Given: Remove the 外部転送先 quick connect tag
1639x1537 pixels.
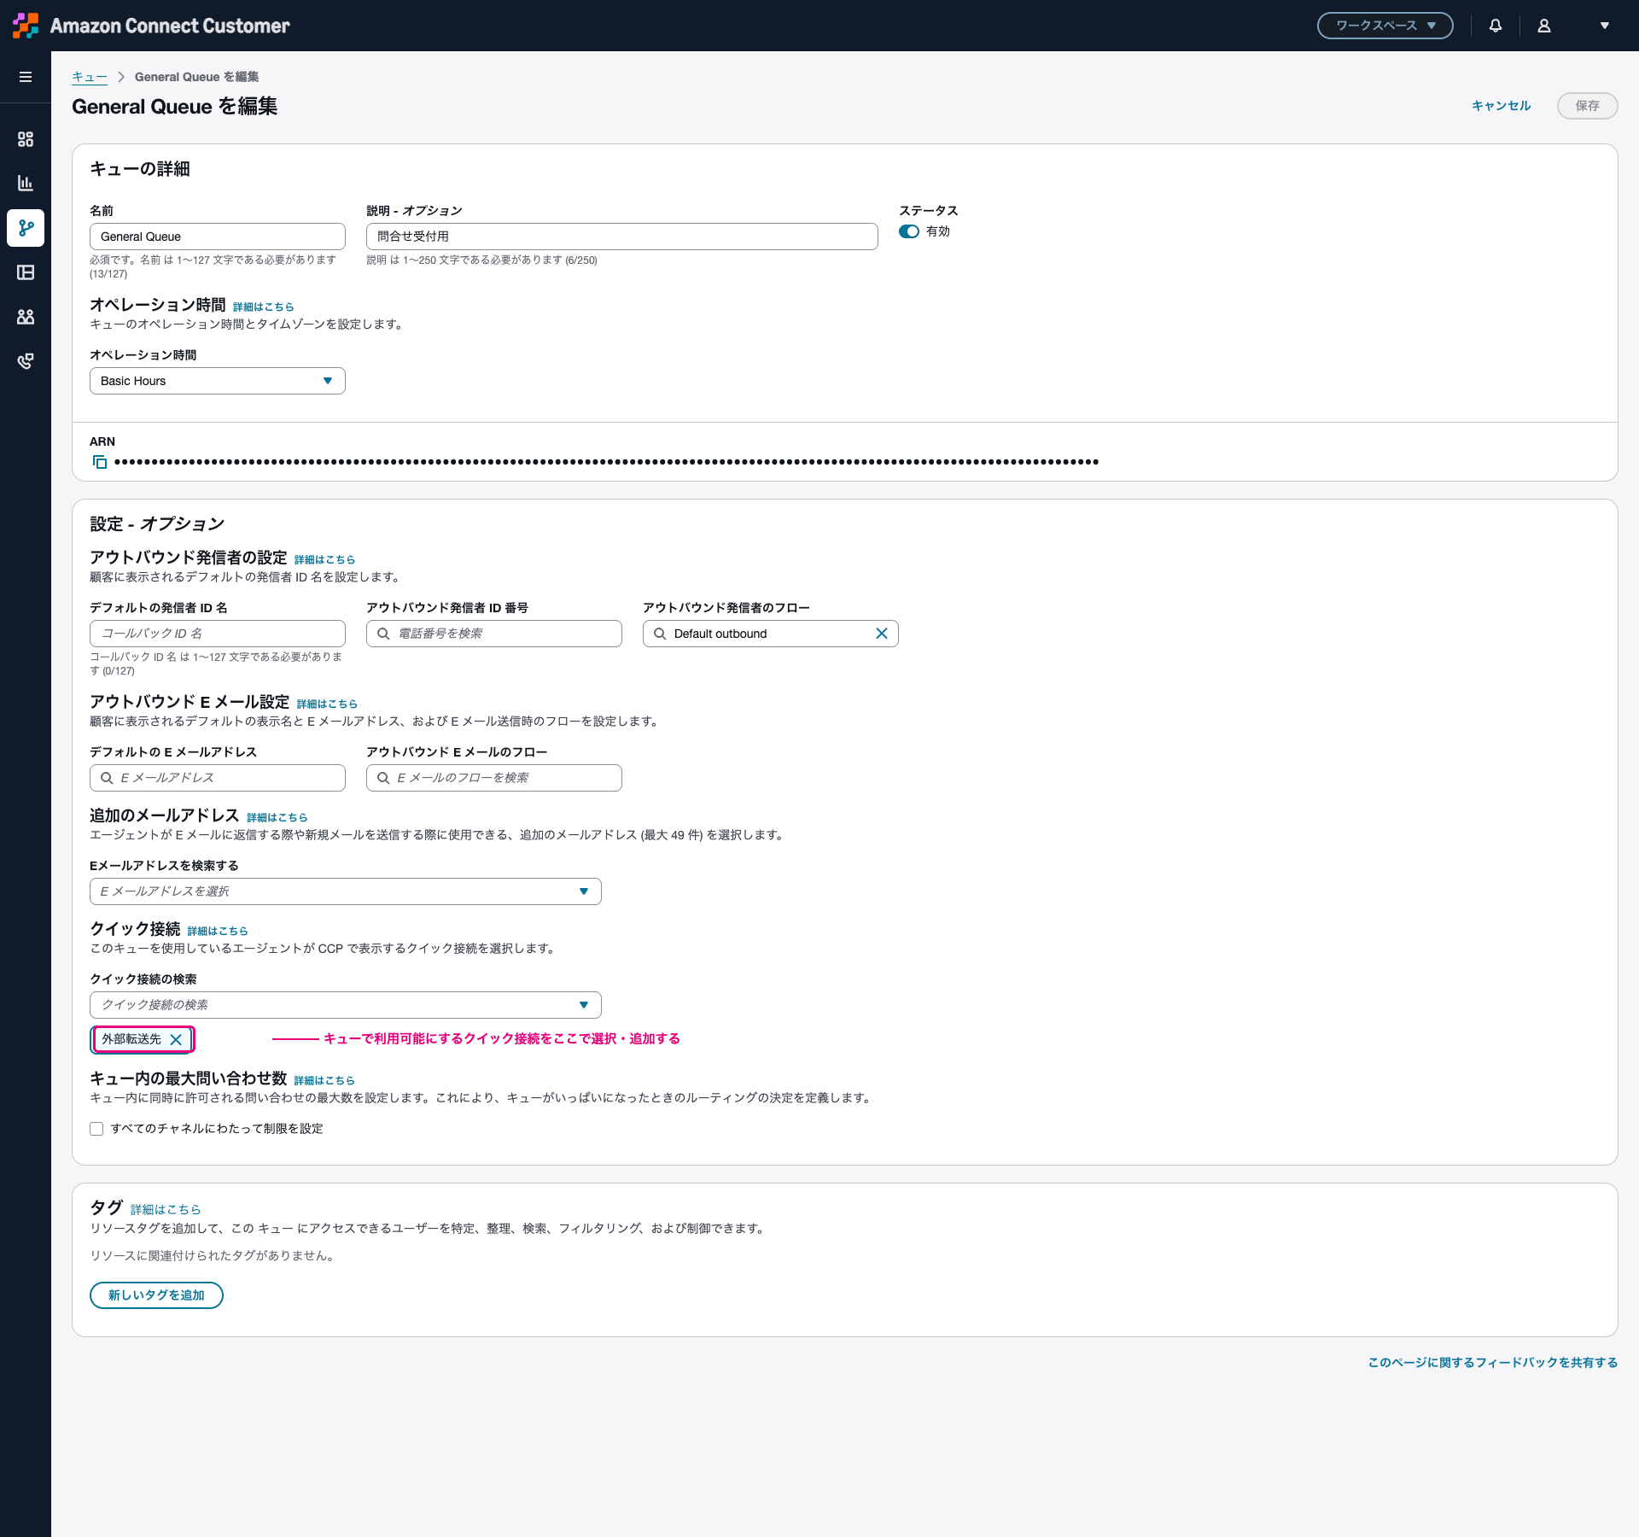Looking at the screenshot, I should (x=176, y=1039).
